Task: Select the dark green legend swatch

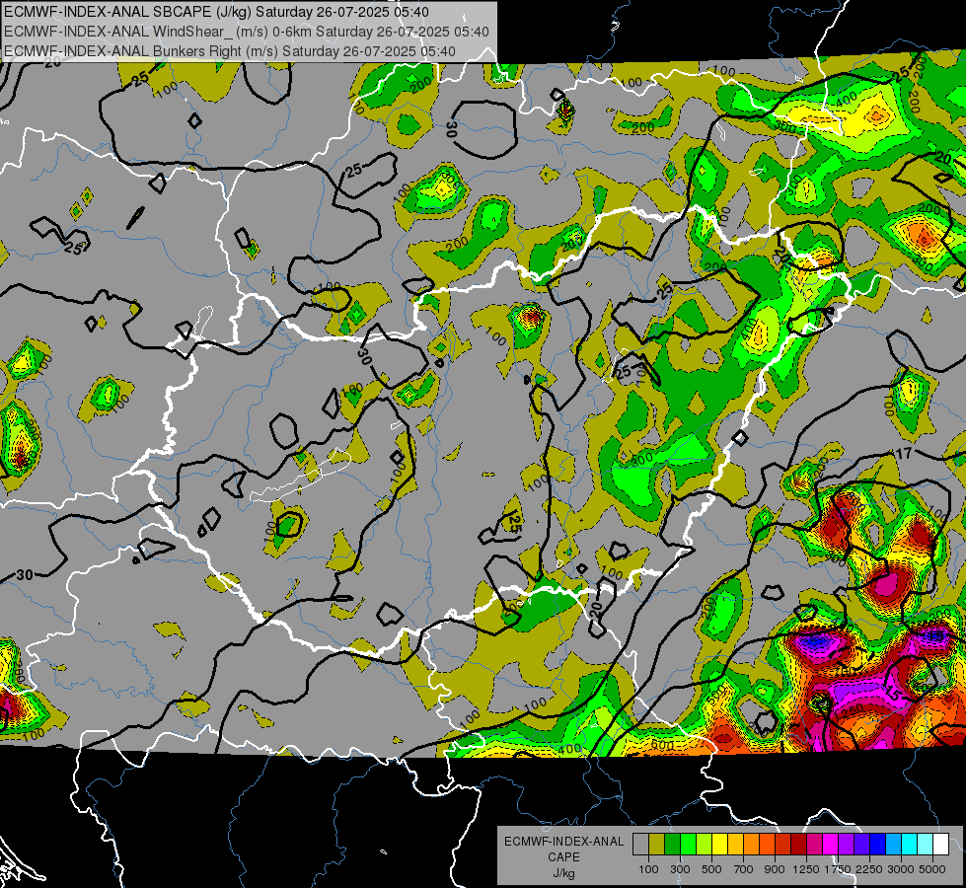Action: tap(673, 844)
